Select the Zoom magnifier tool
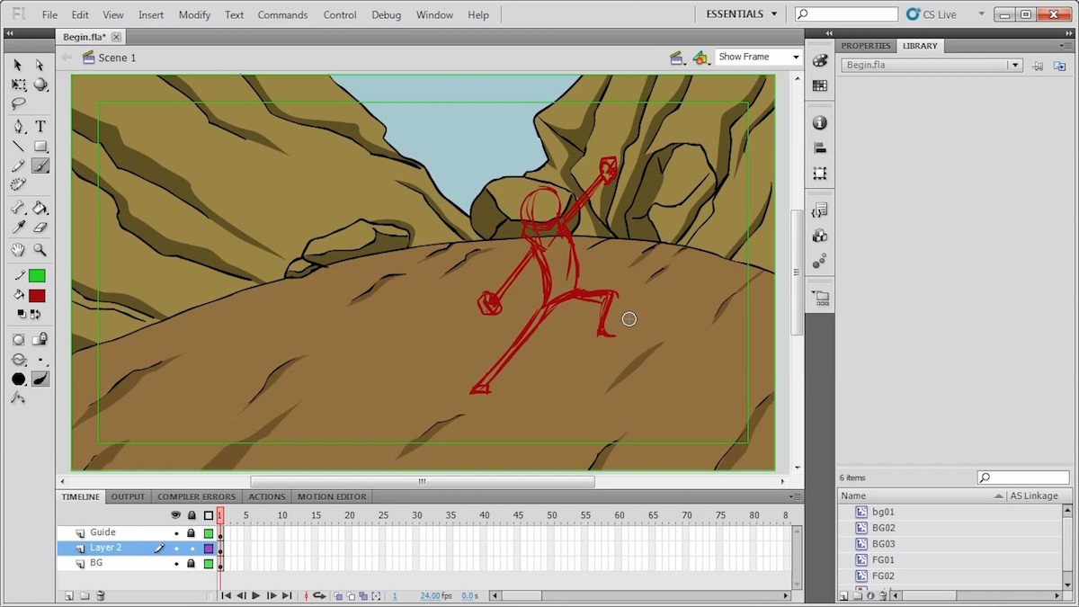Image resolution: width=1079 pixels, height=607 pixels. (40, 250)
